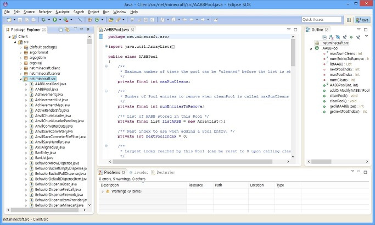The height and width of the screenshot is (225, 375).
Task: Close the Problems view tab
Action: 124,173
